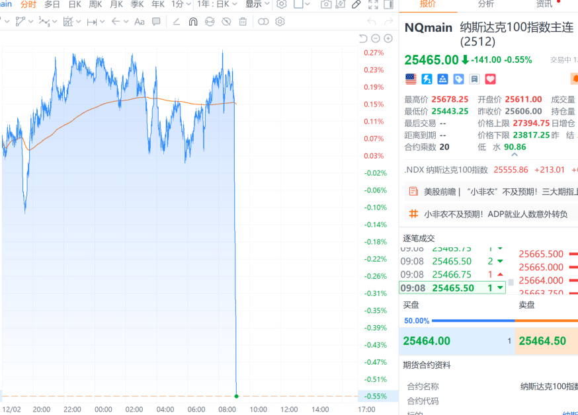Toggle hide drawings eye-slash icon
578x415 pixels.
[x=226, y=22]
